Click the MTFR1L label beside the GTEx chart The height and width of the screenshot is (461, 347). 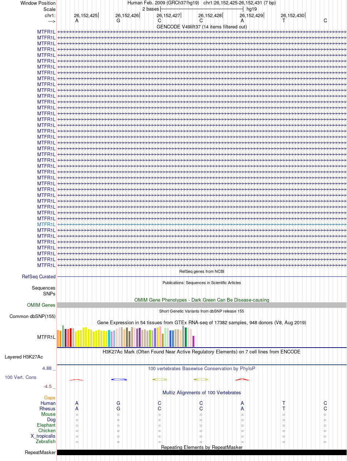[x=46, y=337]
